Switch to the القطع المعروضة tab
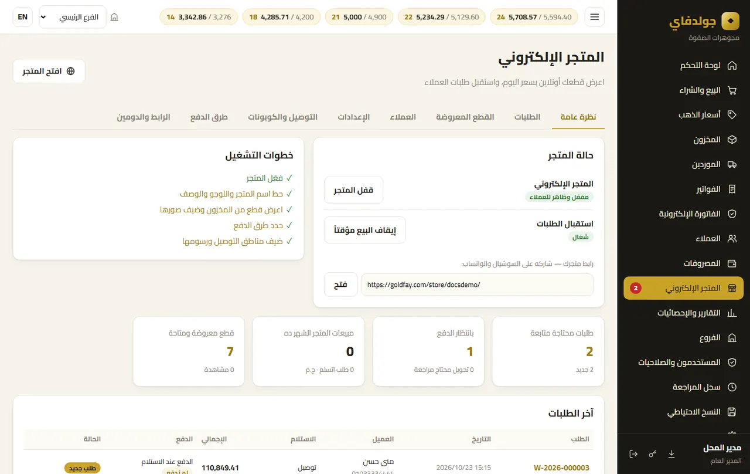The width and height of the screenshot is (750, 474). 465,117
